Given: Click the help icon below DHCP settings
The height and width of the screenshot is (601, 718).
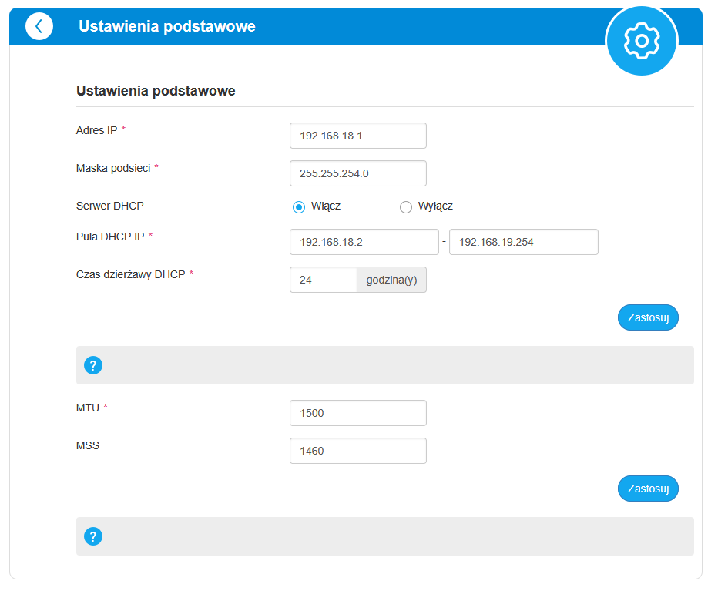Looking at the screenshot, I should click(x=93, y=365).
